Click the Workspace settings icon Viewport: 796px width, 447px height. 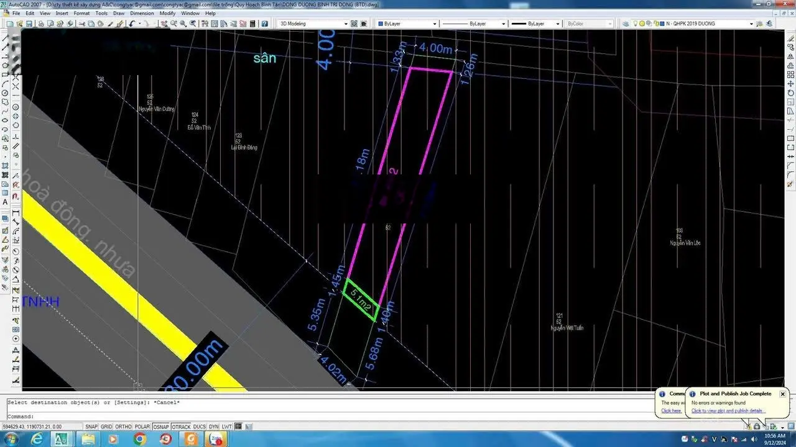(354, 24)
